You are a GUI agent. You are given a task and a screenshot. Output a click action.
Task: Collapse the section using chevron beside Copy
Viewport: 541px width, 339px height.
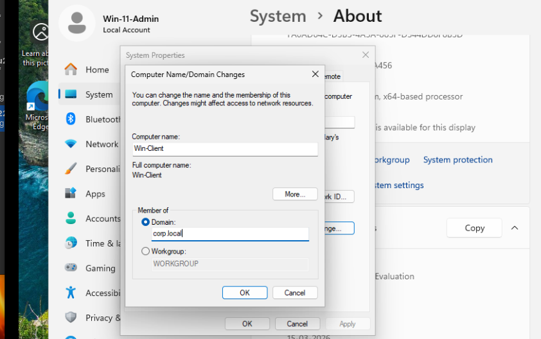click(515, 228)
